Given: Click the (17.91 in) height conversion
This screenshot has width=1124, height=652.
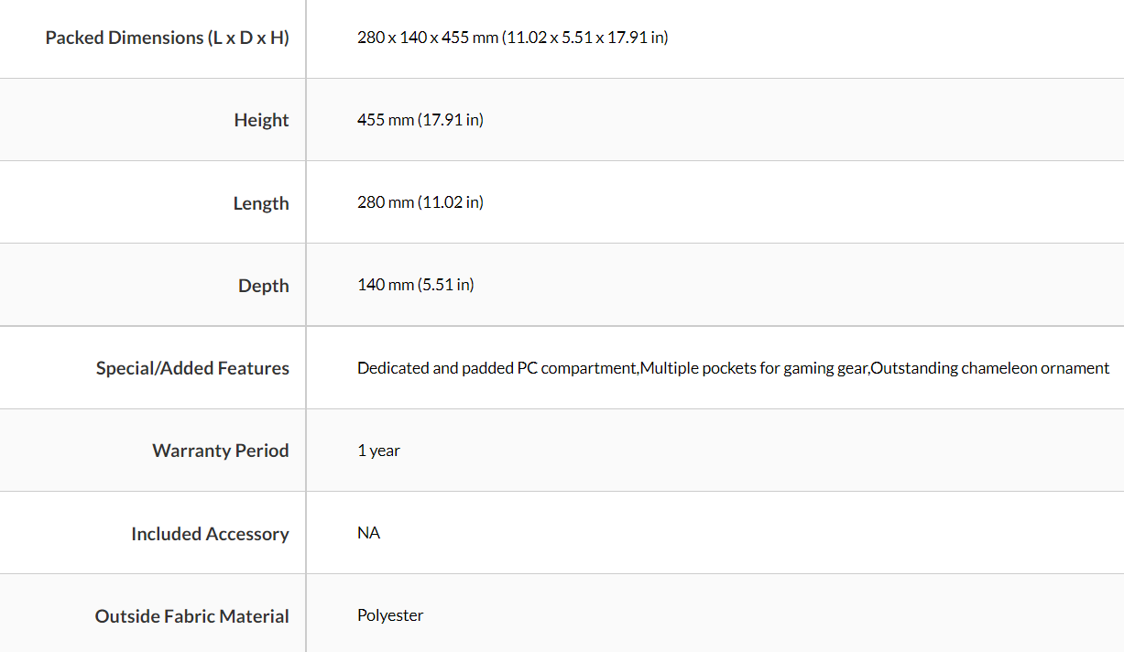Looking at the screenshot, I should point(451,120).
